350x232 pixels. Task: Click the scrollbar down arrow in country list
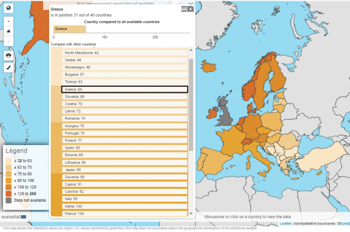coord(191,214)
